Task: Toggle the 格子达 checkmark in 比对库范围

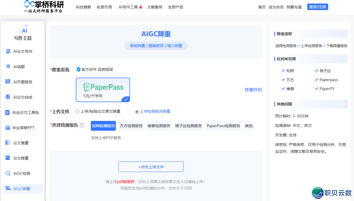Action: coord(316,71)
